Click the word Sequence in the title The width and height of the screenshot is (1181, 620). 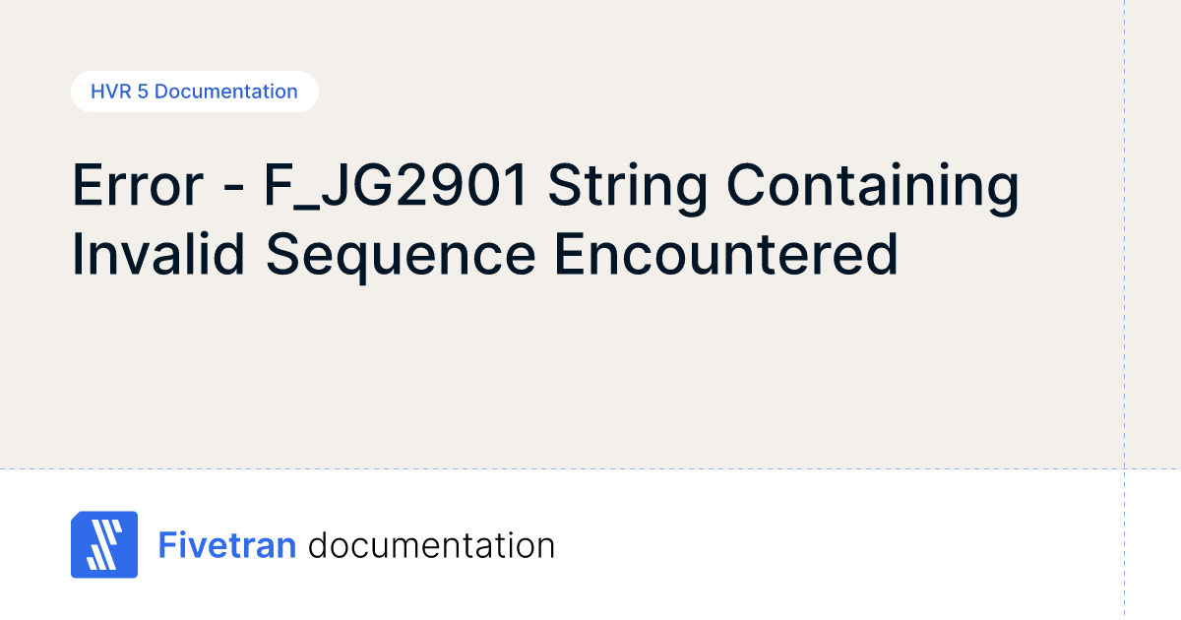[401, 253]
